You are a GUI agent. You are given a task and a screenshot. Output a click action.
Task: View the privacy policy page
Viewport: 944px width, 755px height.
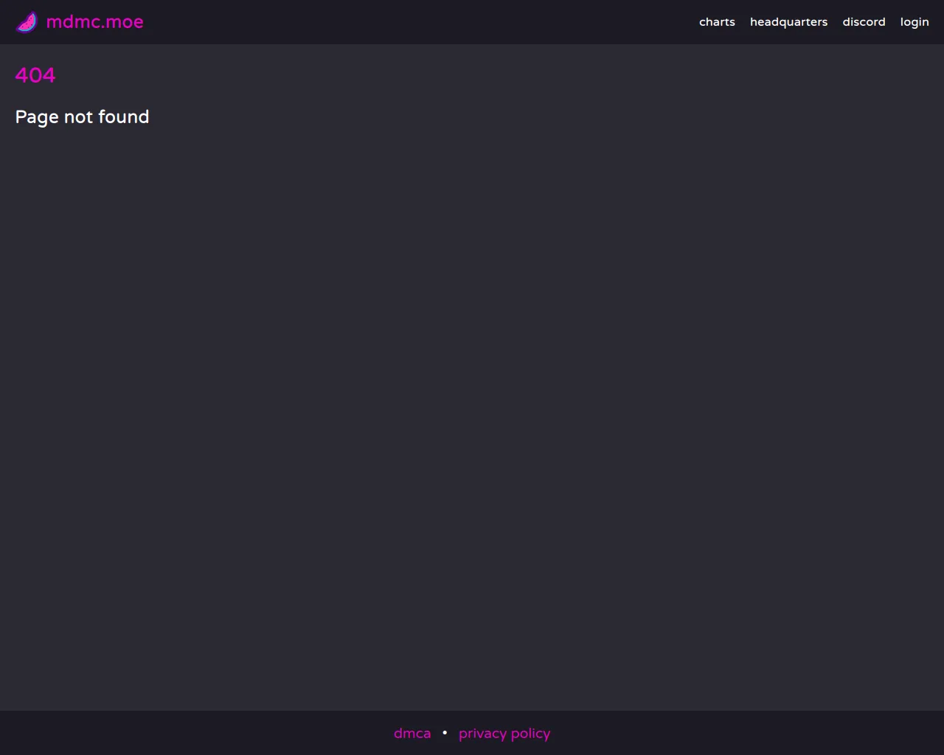(x=504, y=734)
